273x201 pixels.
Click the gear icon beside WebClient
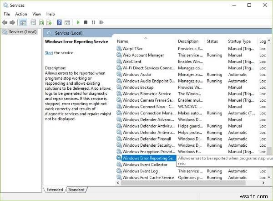click(x=119, y=62)
